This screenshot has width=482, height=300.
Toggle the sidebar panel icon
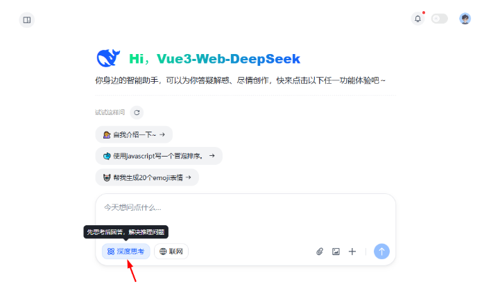point(27,20)
